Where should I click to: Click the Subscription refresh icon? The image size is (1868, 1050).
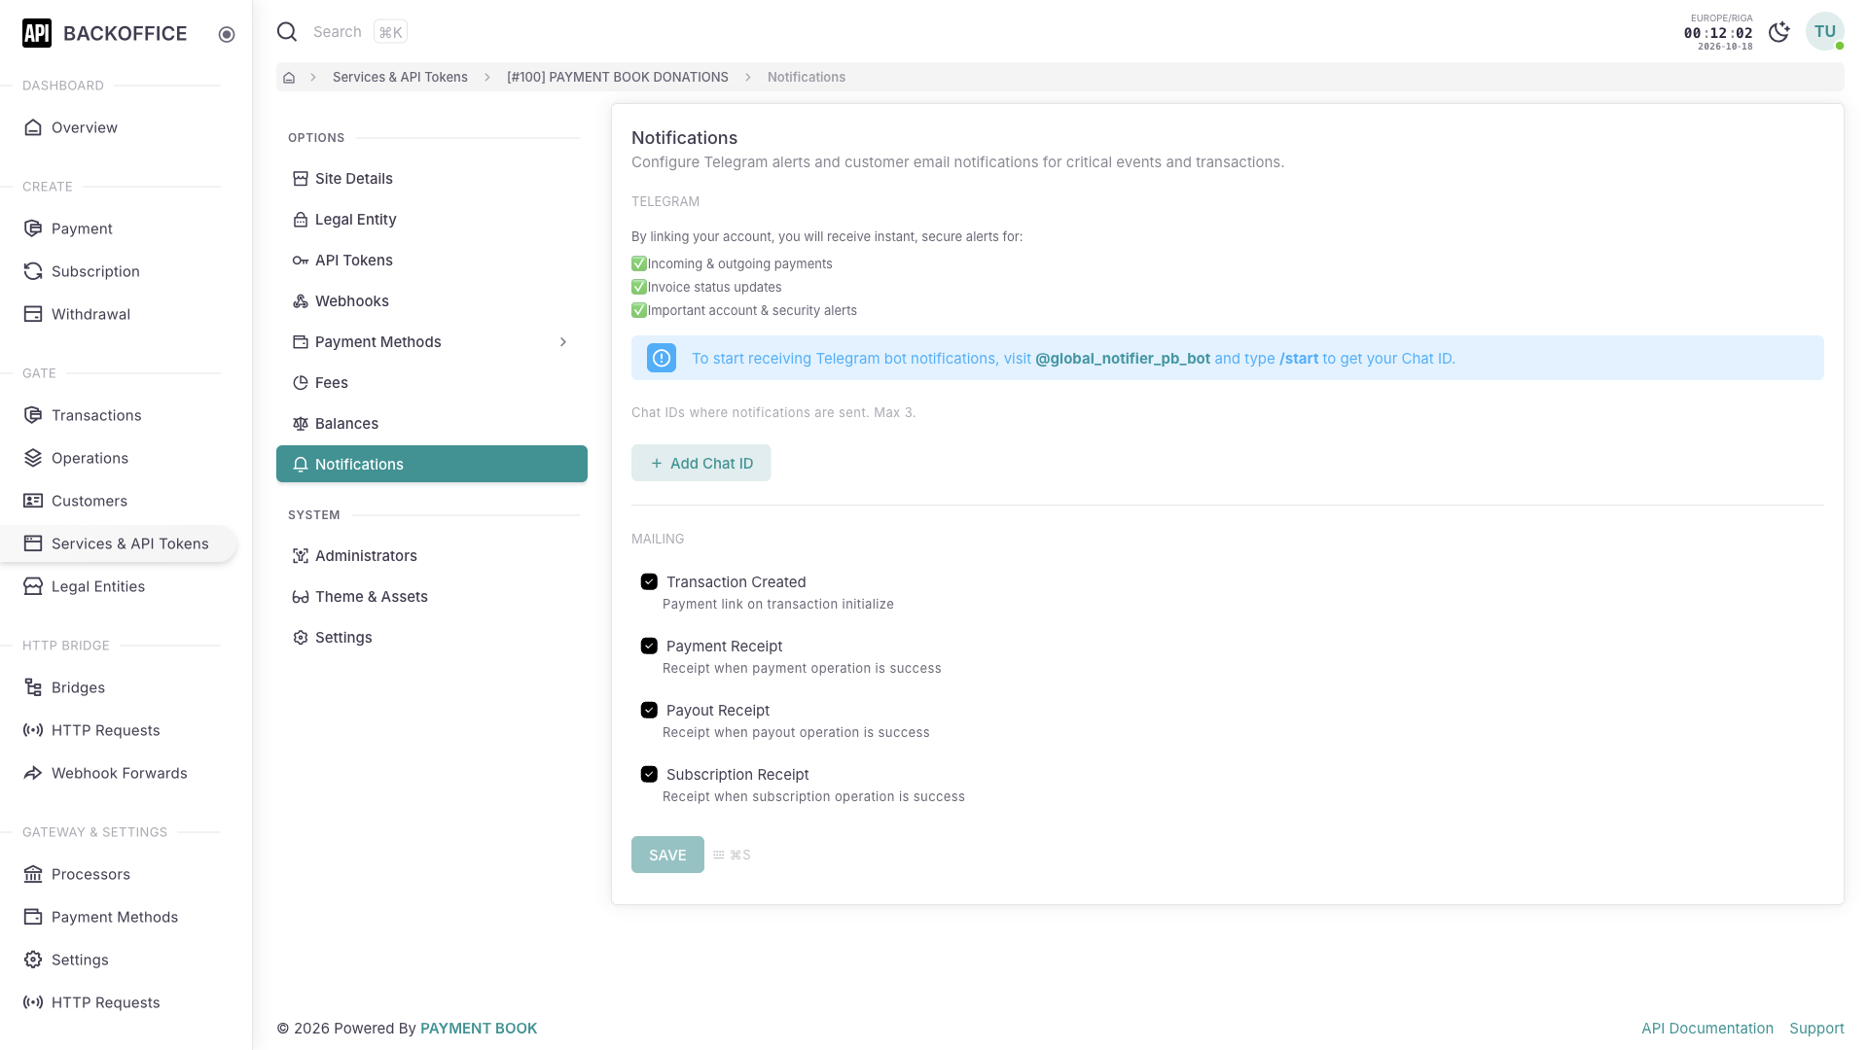(33, 271)
